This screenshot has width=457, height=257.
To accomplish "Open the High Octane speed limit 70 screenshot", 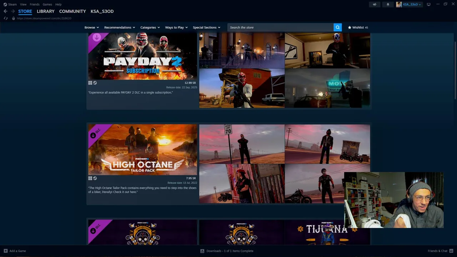I will [242, 144].
